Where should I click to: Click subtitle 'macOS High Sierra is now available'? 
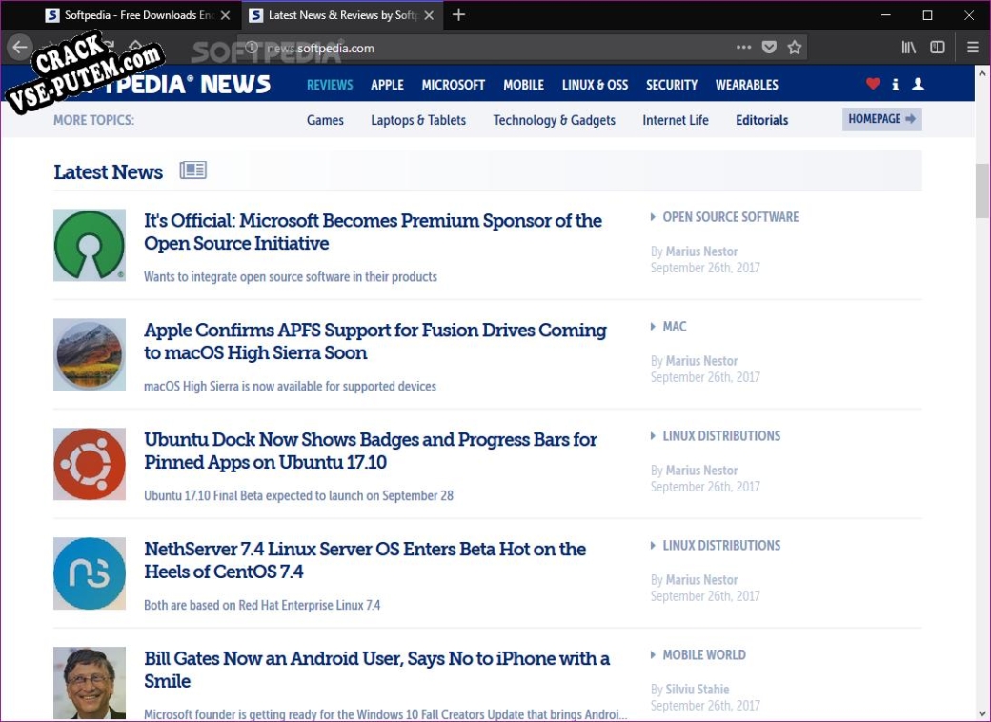(290, 386)
